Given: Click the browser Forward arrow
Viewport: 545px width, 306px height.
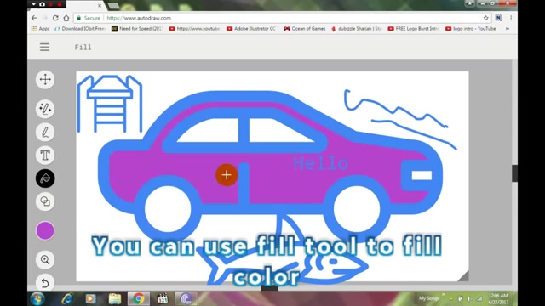Looking at the screenshot, I should coord(44,18).
